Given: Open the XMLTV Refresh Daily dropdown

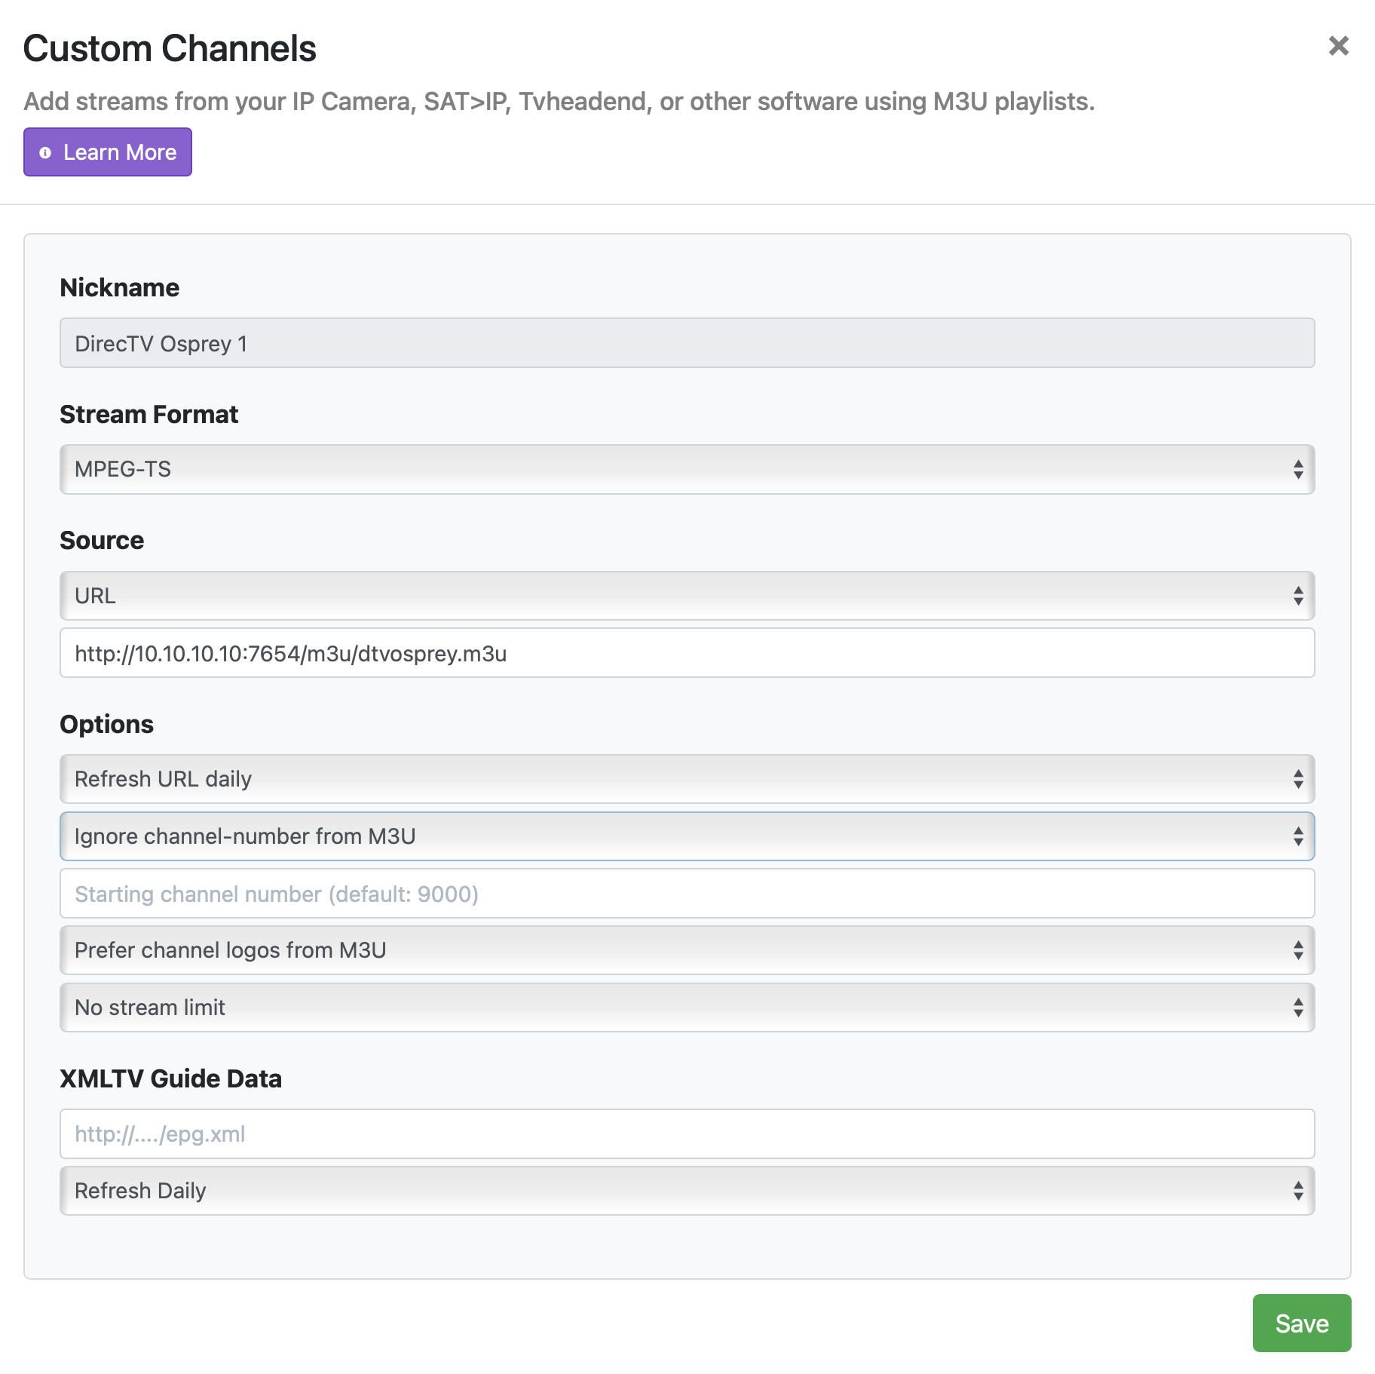Looking at the screenshot, I should click(686, 1191).
